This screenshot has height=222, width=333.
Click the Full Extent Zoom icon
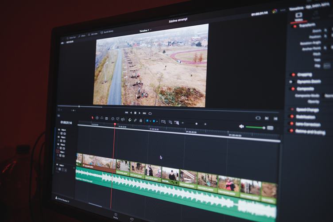point(163,122)
